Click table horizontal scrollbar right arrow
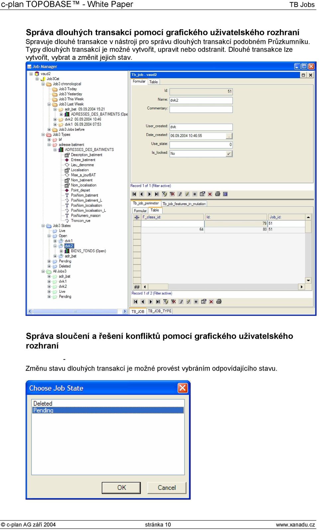 point(302,287)
